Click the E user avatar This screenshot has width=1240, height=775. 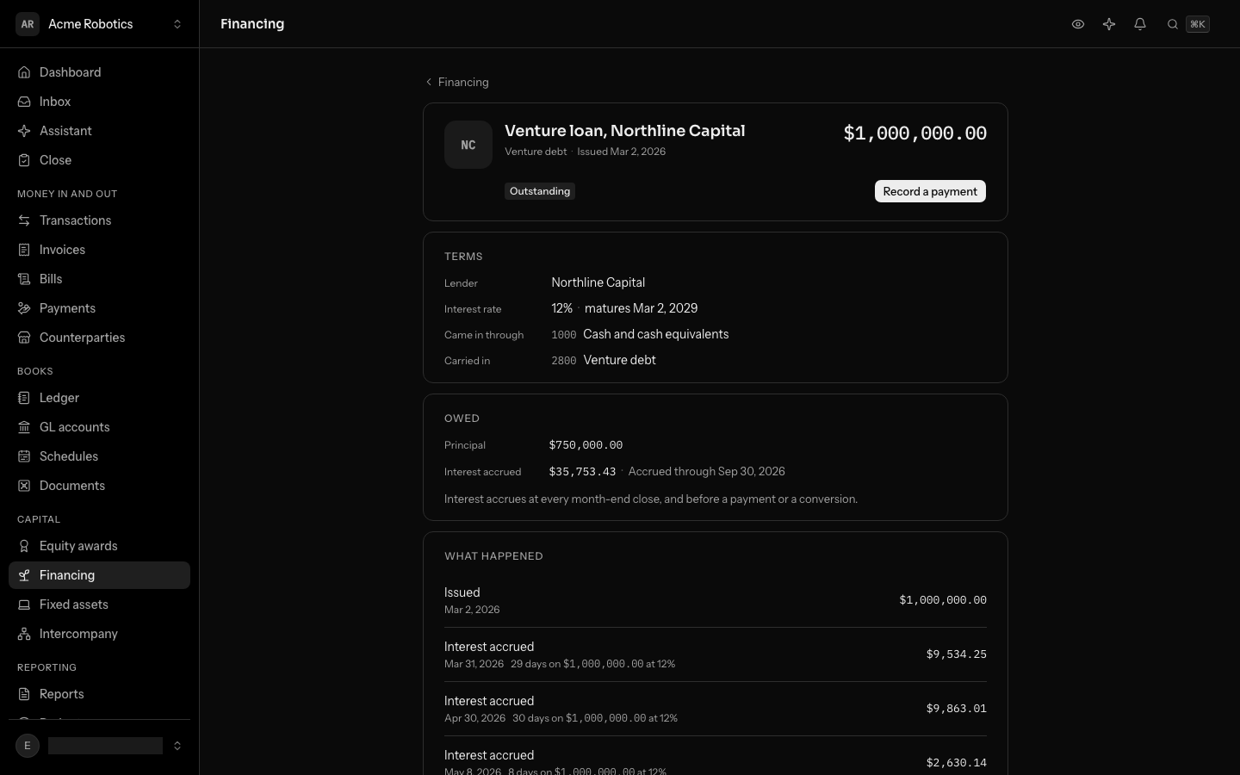click(28, 746)
